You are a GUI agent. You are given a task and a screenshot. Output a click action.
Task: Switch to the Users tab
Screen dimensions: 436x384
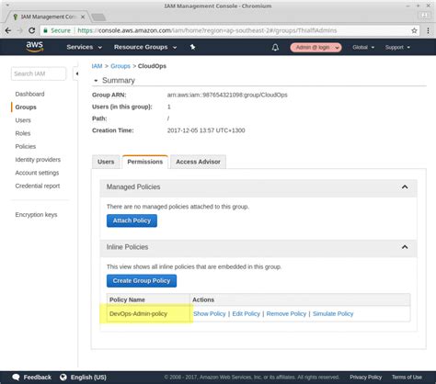coord(106,162)
